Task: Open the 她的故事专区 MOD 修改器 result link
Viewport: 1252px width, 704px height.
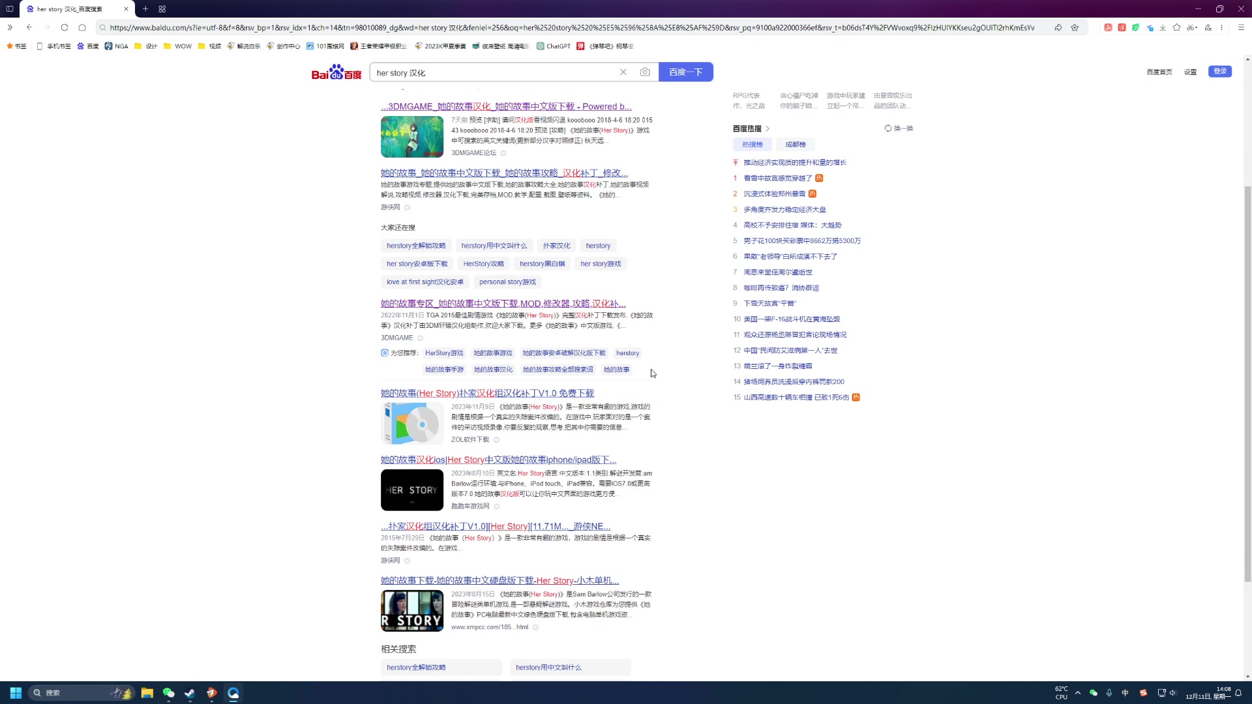Action: (x=503, y=304)
